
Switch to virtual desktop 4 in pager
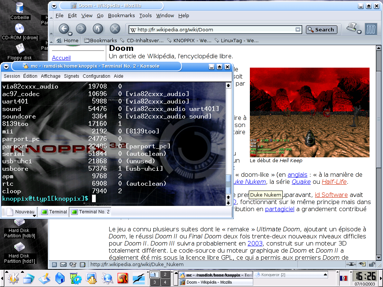click(x=165, y=283)
